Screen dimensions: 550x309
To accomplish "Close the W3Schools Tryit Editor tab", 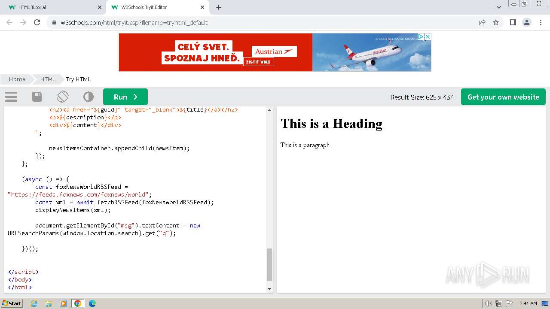I will coord(203,7).
